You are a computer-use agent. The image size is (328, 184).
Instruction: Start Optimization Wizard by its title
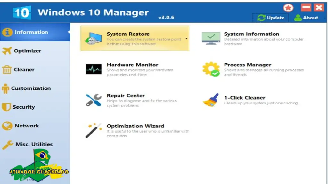tap(135, 126)
